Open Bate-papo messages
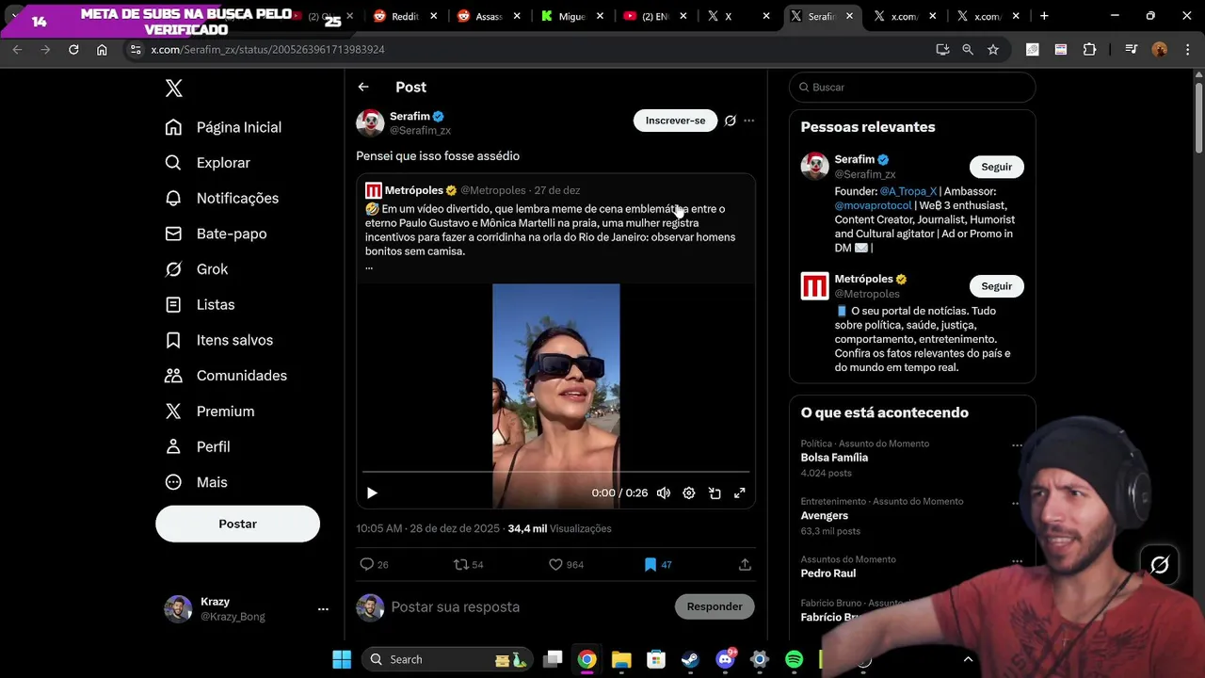Viewport: 1205px width, 678px height. click(x=216, y=234)
